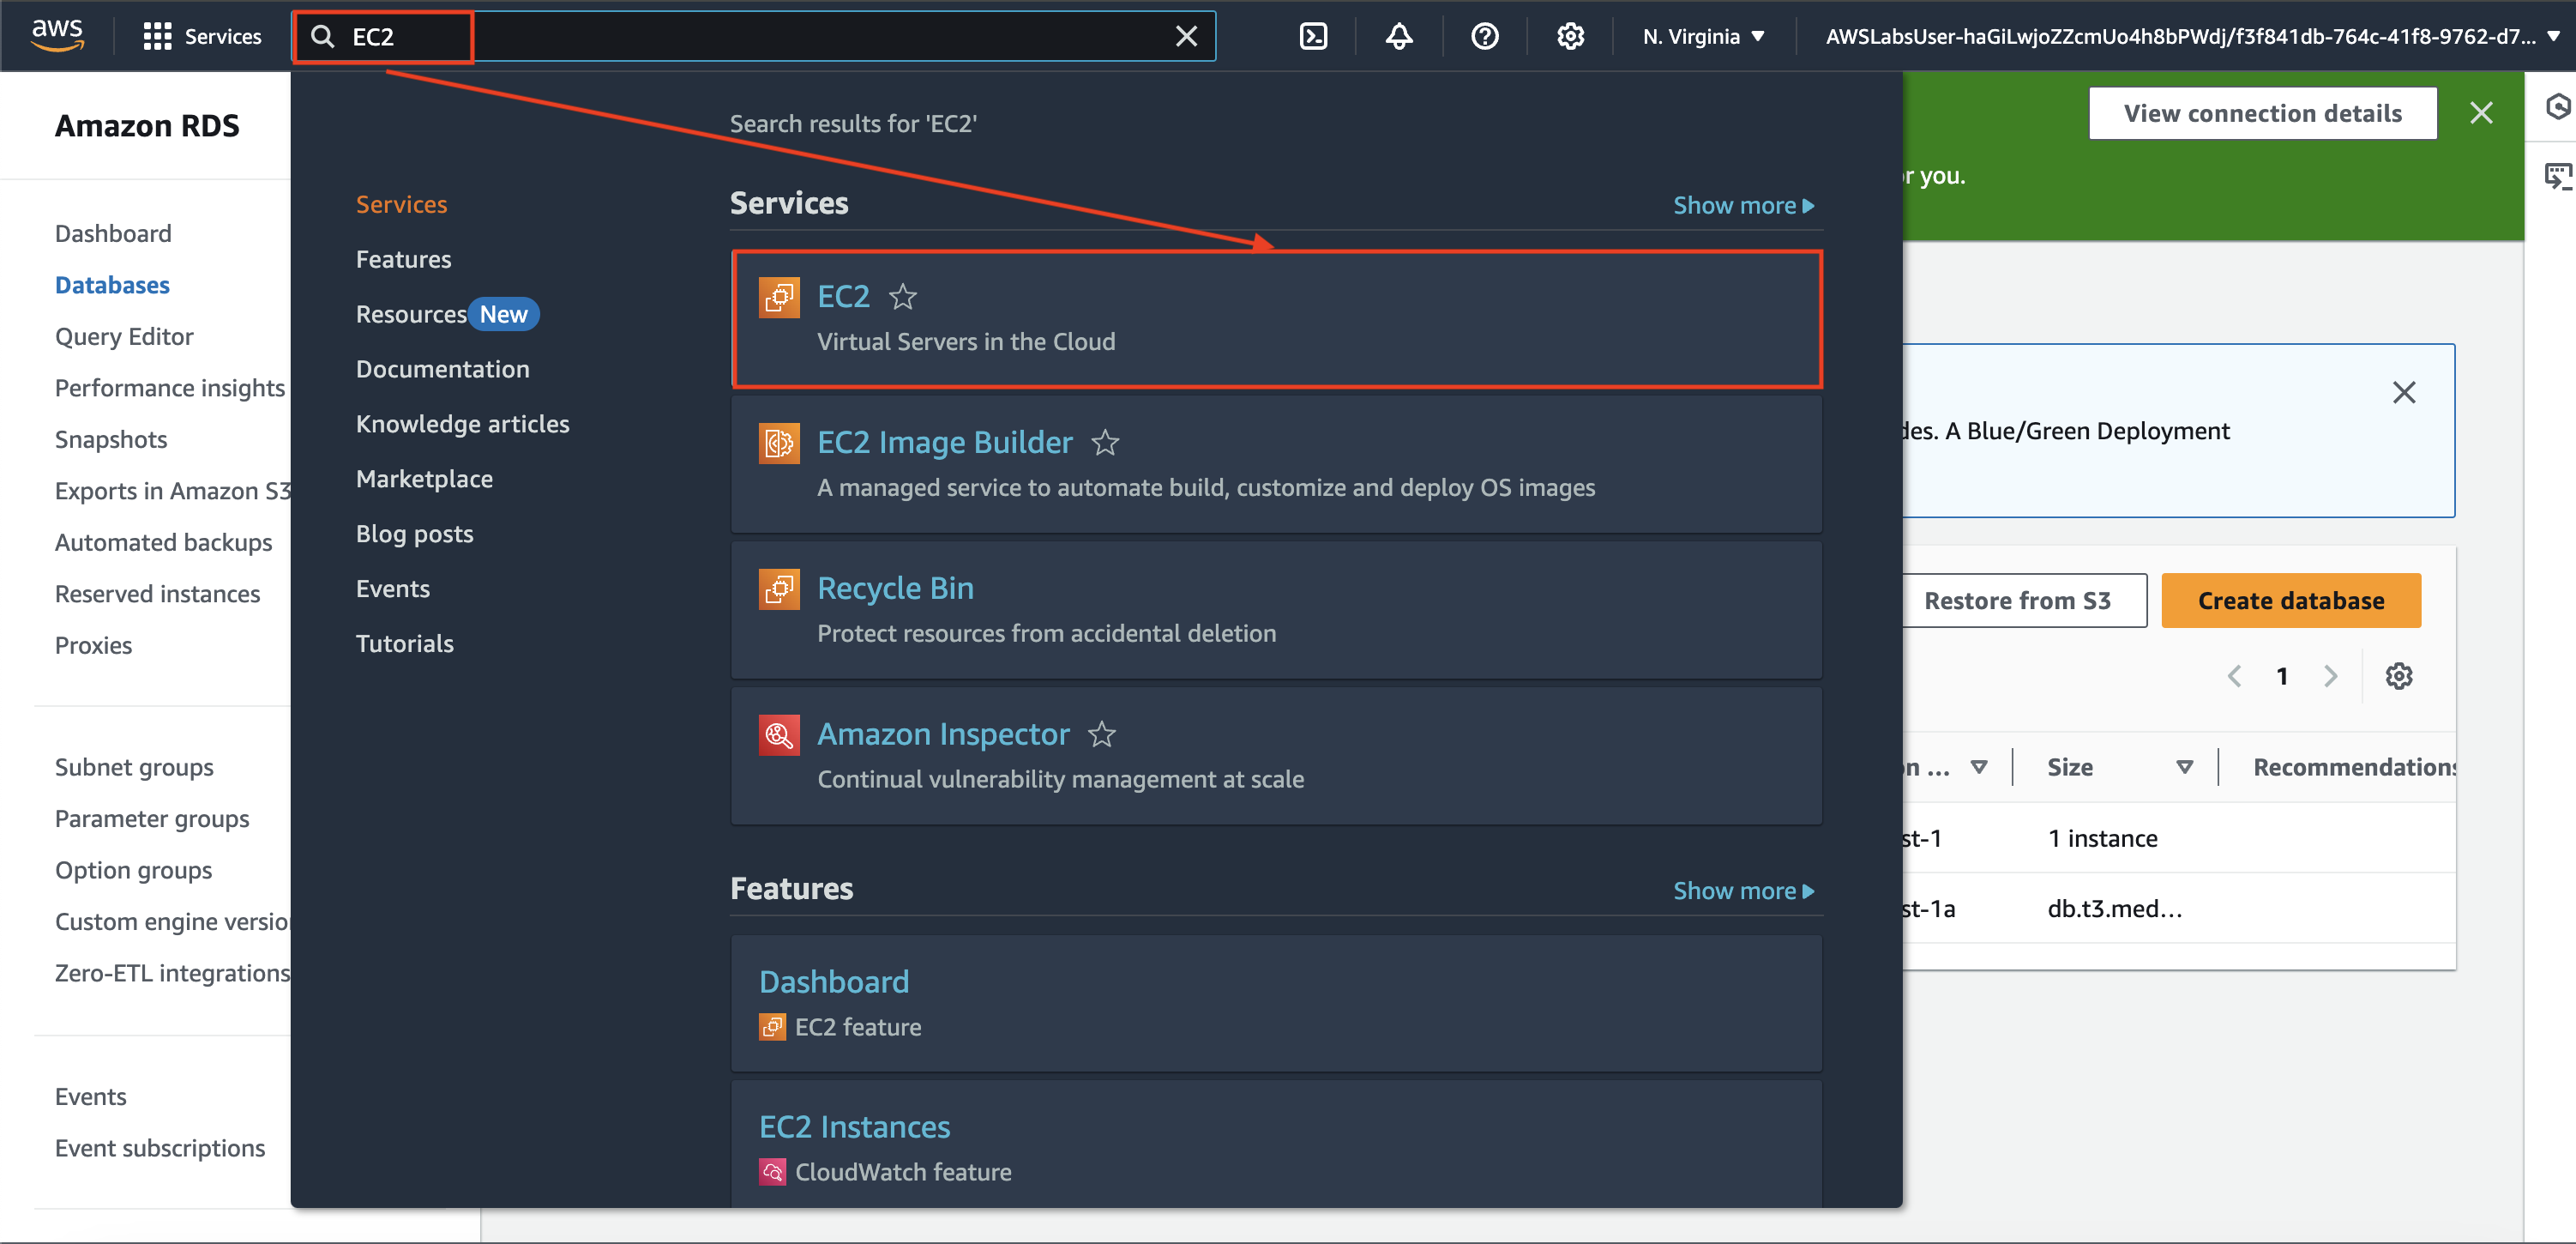The image size is (2576, 1244).
Task: Open Subnet groups in sidebar
Action: tap(134, 768)
